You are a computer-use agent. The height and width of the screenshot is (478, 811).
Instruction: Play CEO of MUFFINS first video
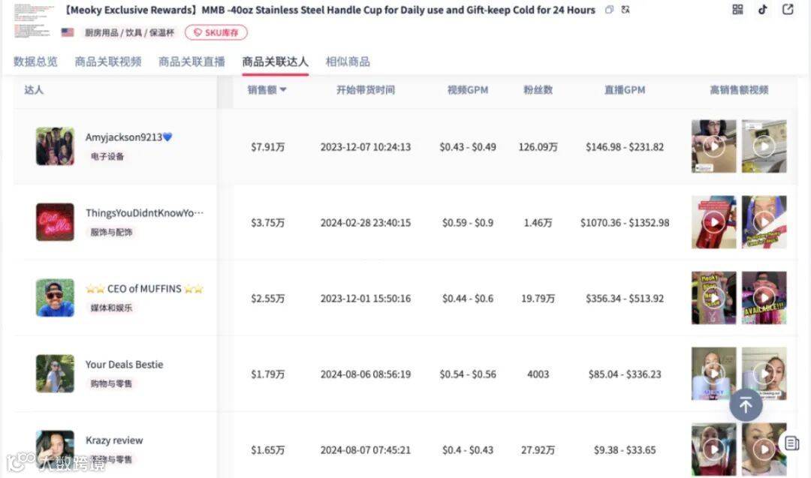[714, 298]
